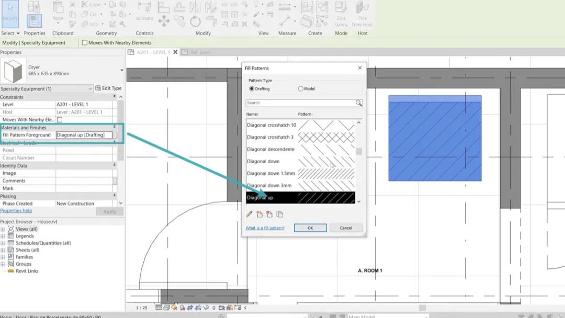The image size is (565, 318).
Task: Open the Properties help link
Action: [x=16, y=211]
